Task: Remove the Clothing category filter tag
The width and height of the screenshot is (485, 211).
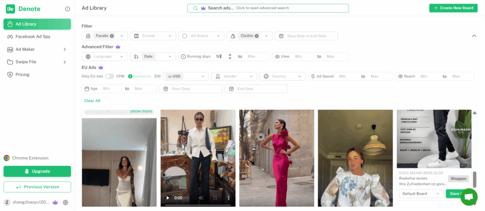Action: (x=256, y=36)
